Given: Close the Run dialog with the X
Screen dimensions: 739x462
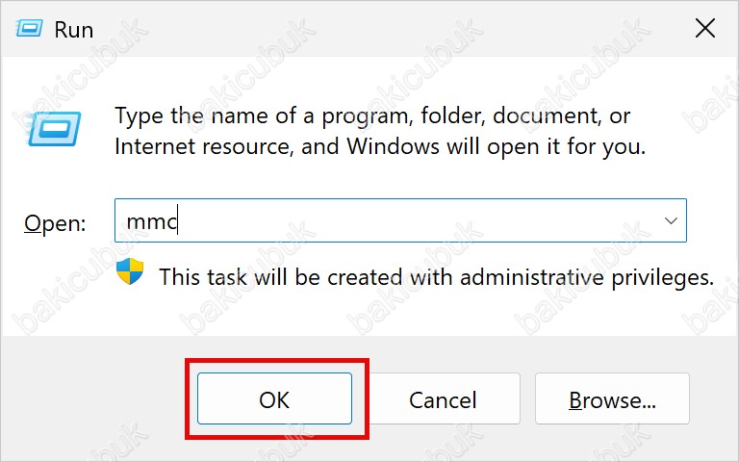Looking at the screenshot, I should pyautogui.click(x=705, y=29).
